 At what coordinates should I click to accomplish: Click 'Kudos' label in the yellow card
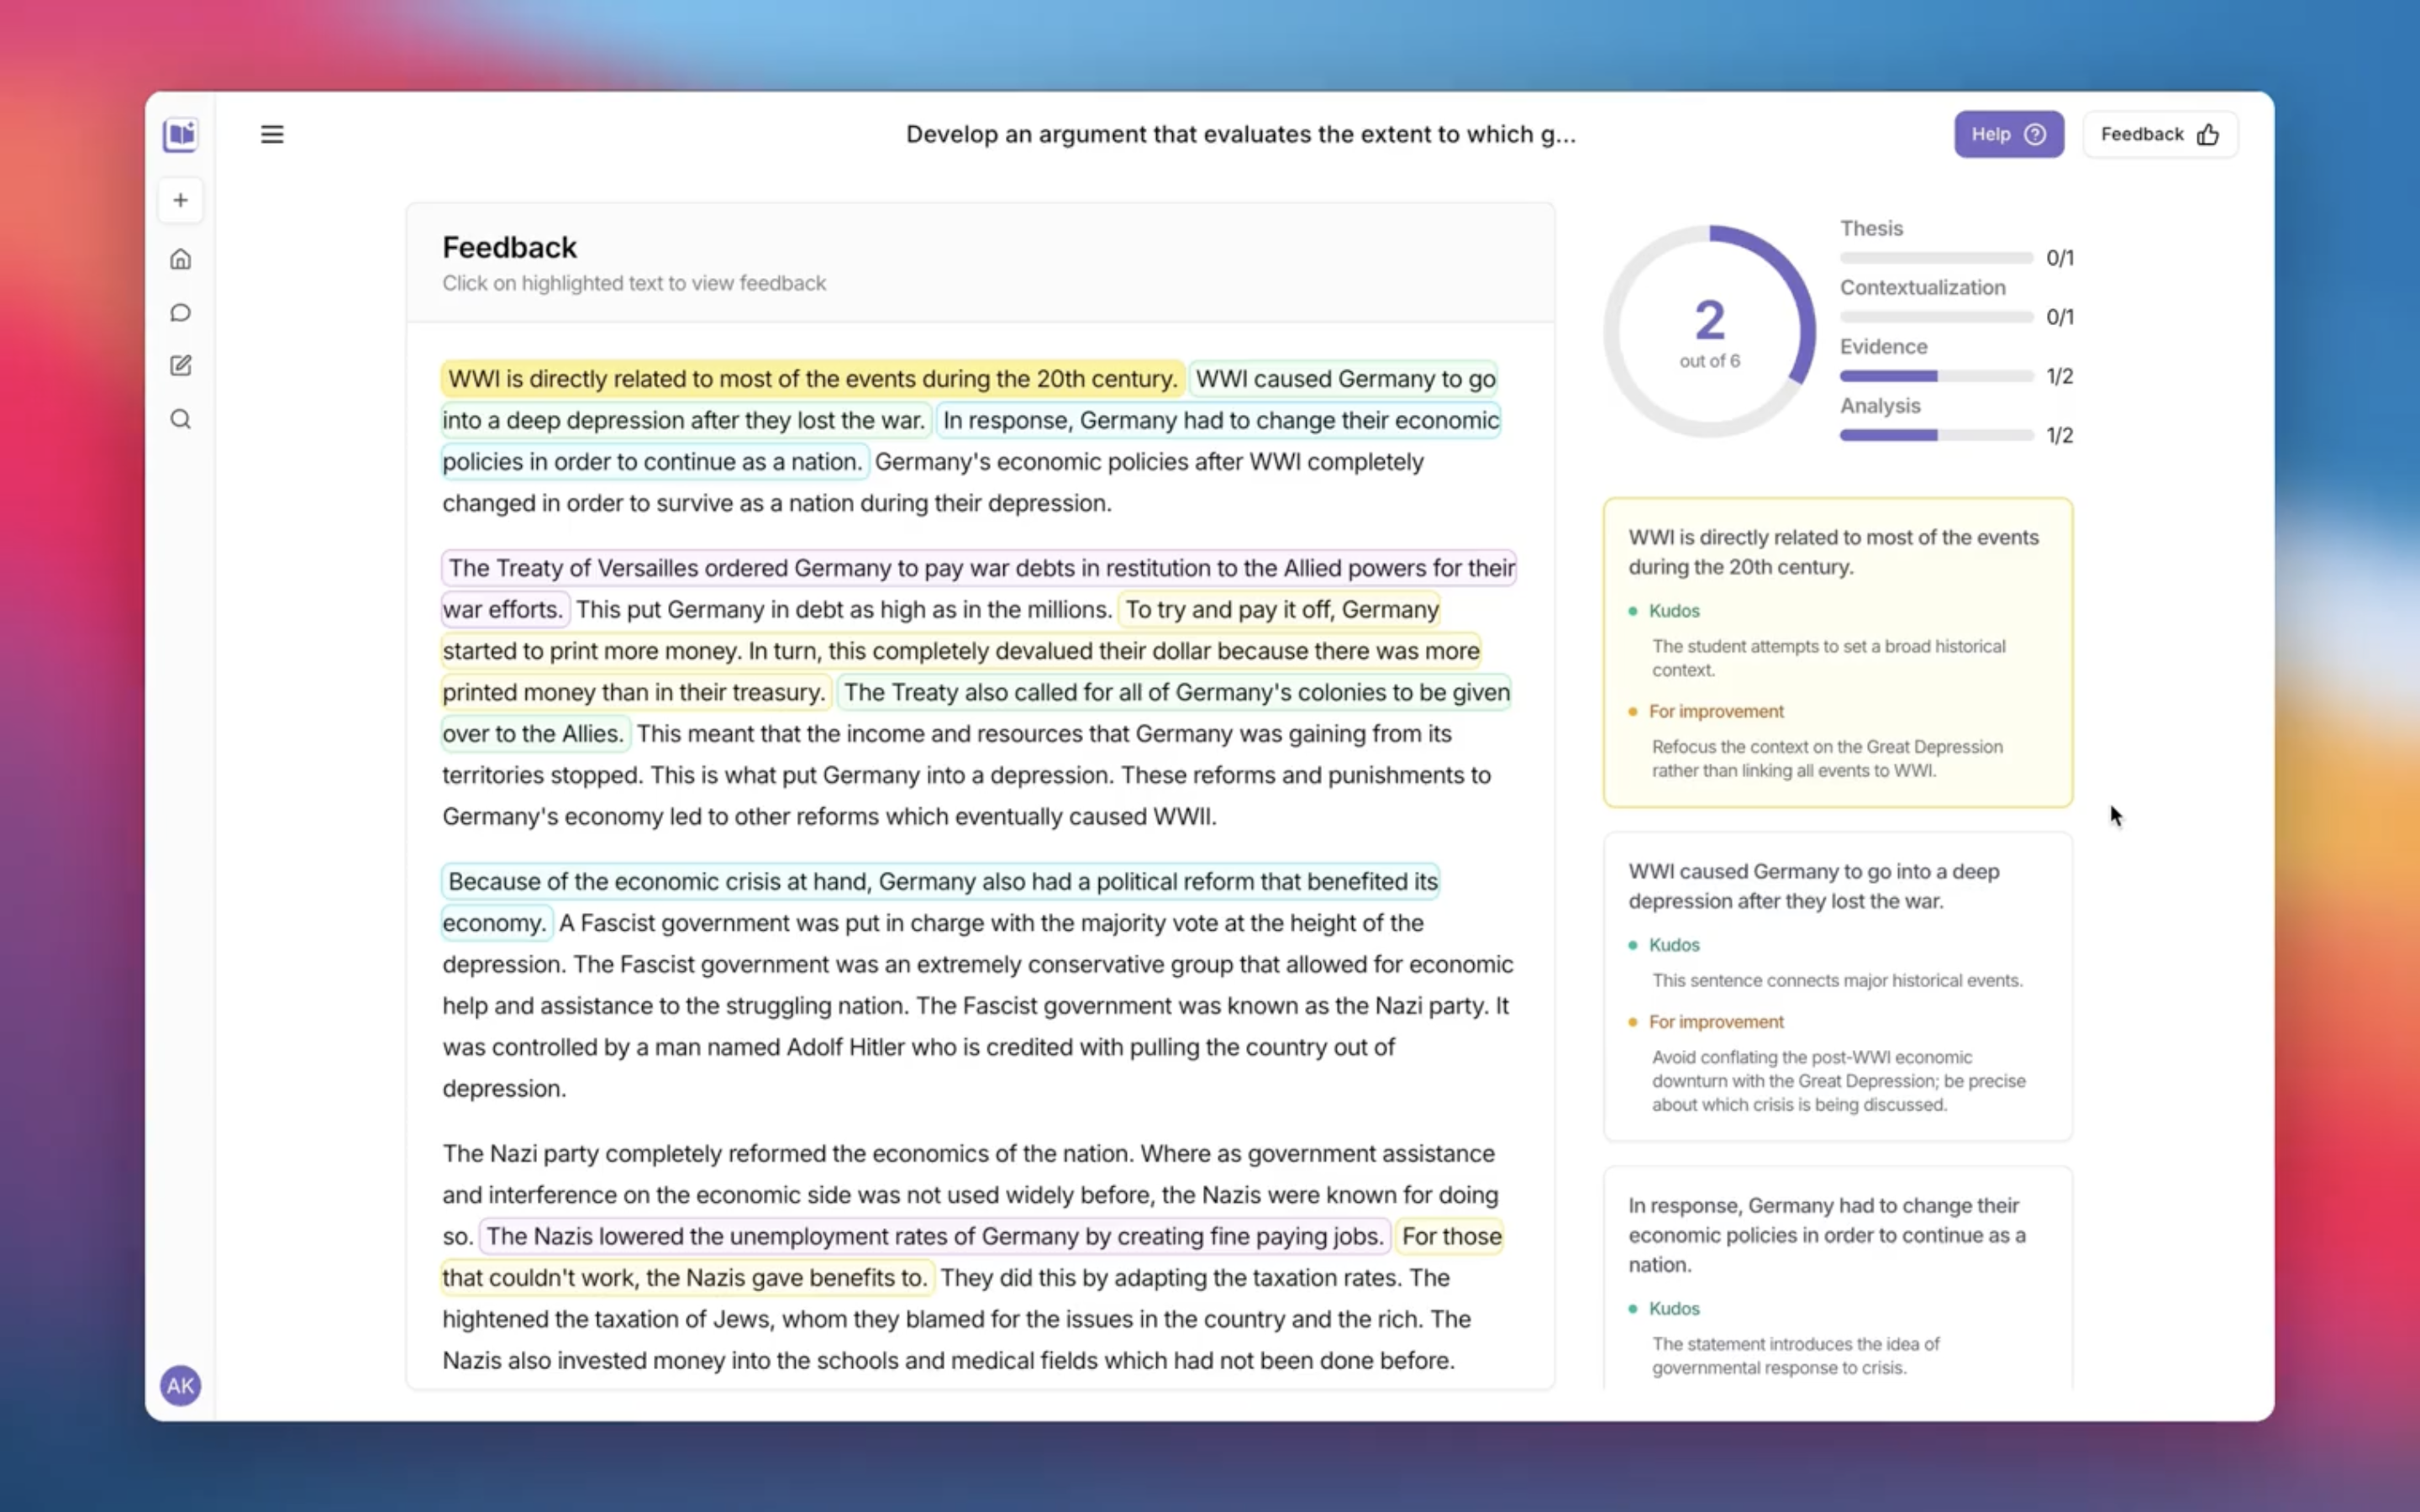pyautogui.click(x=1673, y=610)
